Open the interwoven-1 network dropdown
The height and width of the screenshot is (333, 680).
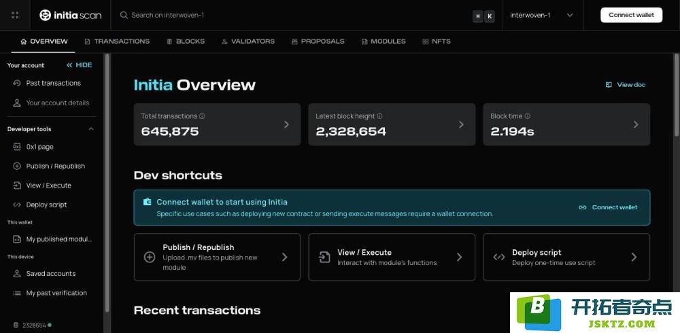(542, 15)
